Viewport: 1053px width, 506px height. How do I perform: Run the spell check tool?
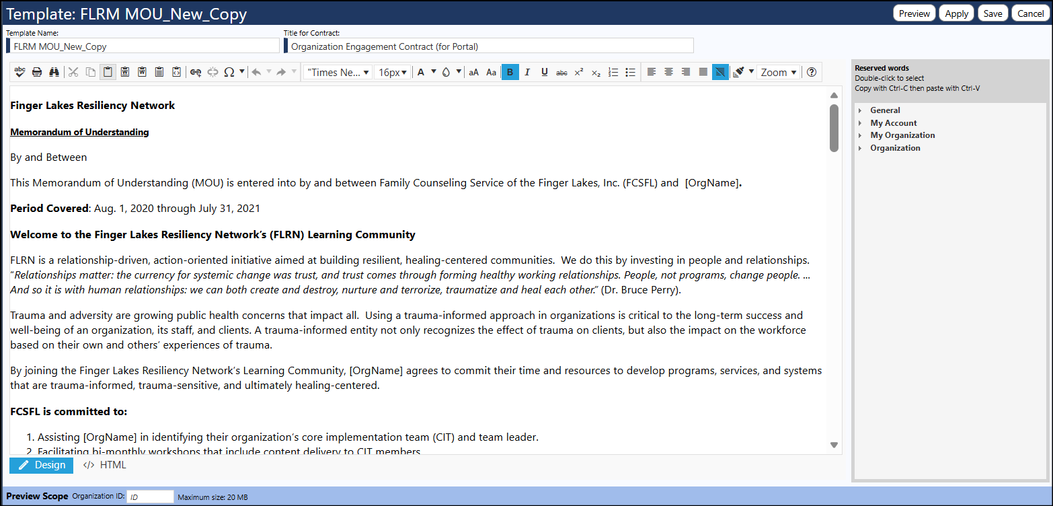(x=20, y=72)
